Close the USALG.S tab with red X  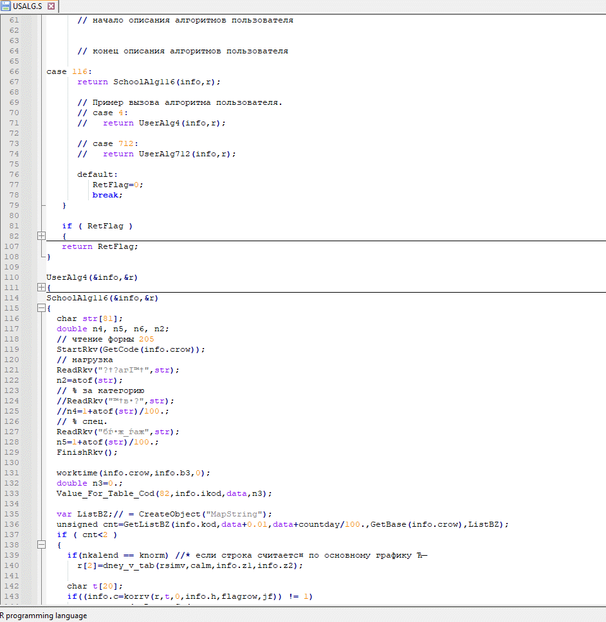51,6
